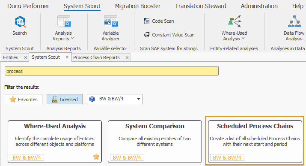The width and height of the screenshot is (306, 166).
Task: Click the Code Scan label
Action: (x=163, y=21)
